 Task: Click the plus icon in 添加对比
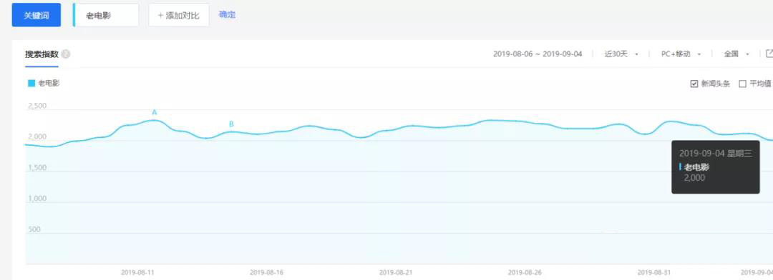[x=160, y=16]
